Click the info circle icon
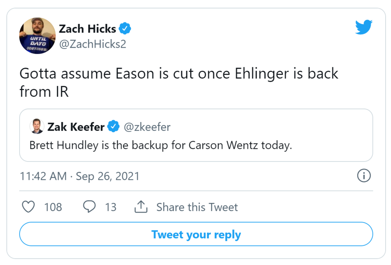 tap(364, 176)
